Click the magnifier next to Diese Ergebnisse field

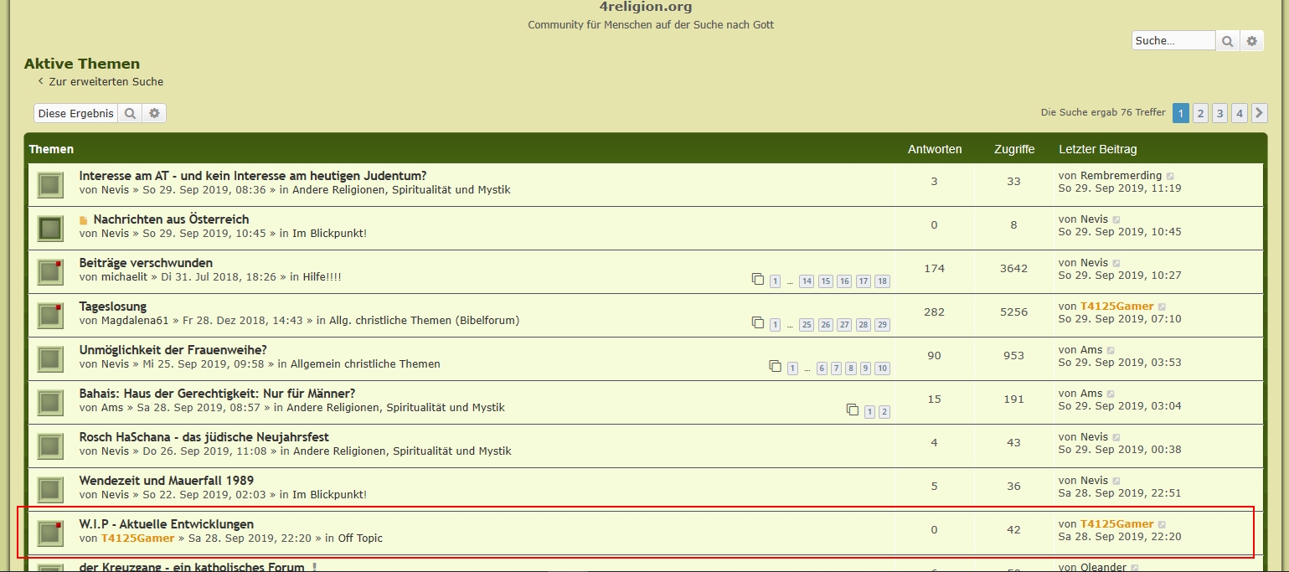coord(130,114)
